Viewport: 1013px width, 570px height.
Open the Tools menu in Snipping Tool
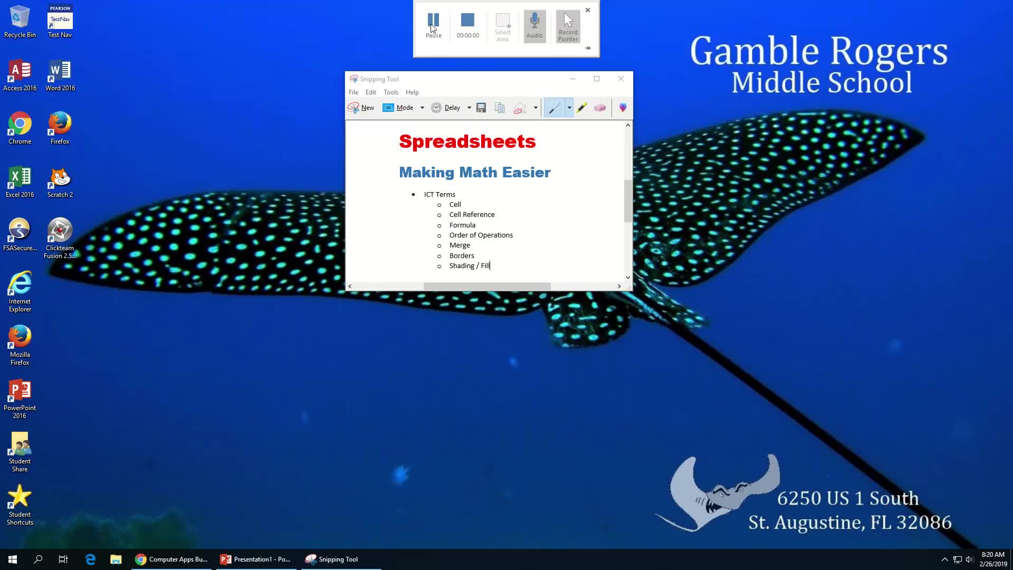click(391, 92)
